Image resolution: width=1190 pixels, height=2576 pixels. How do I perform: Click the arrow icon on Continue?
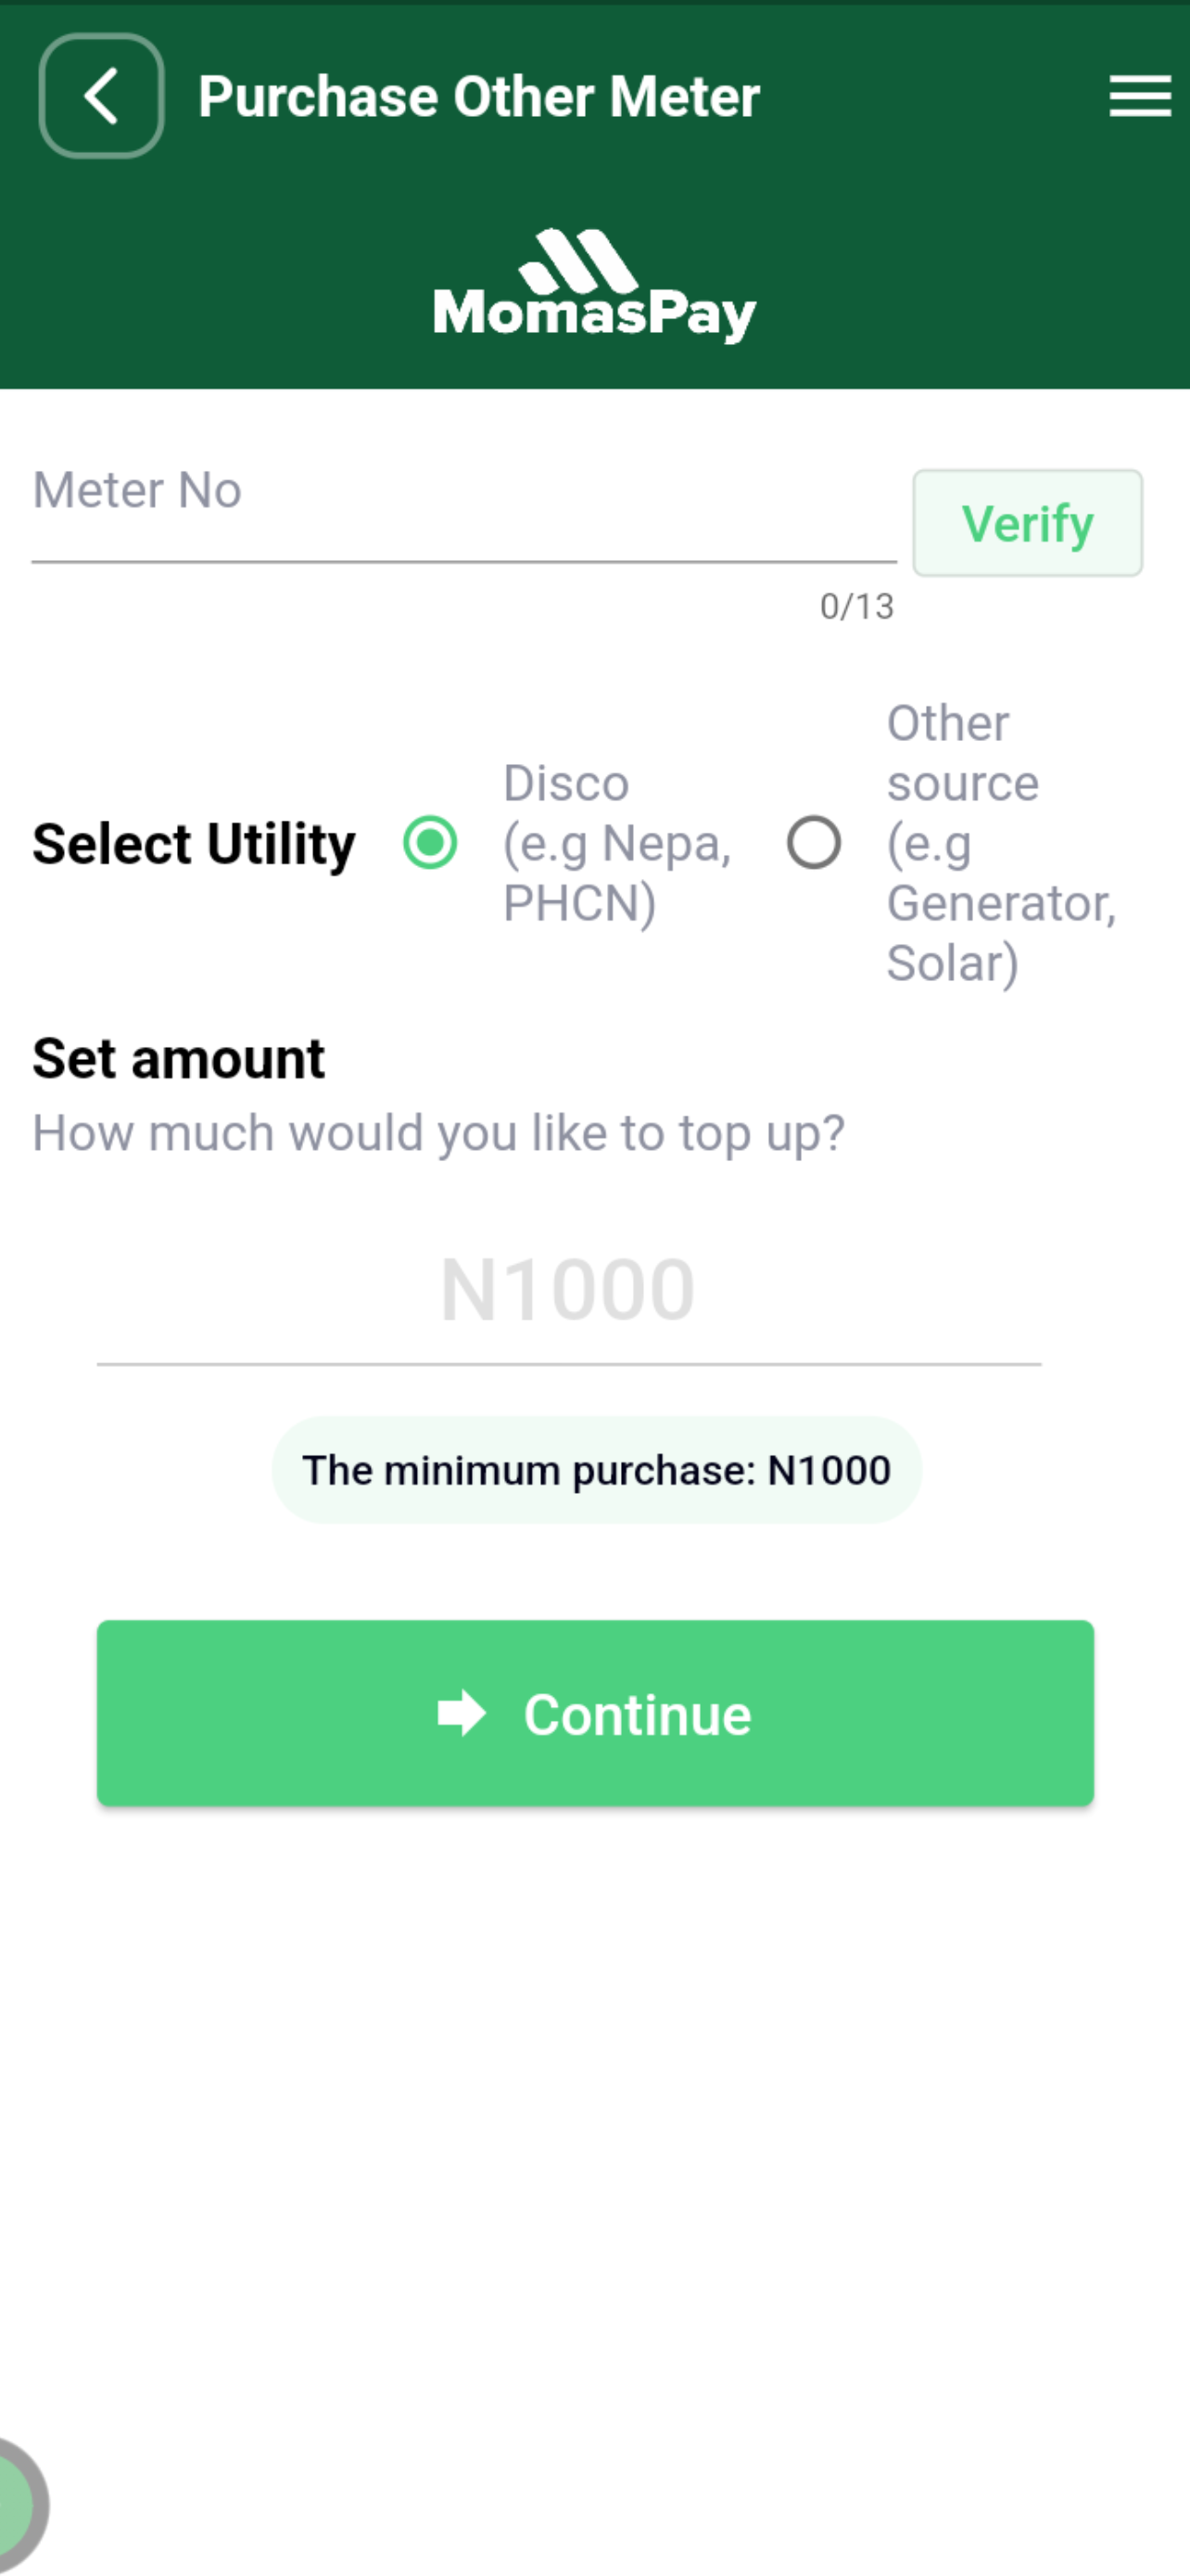click(462, 1713)
